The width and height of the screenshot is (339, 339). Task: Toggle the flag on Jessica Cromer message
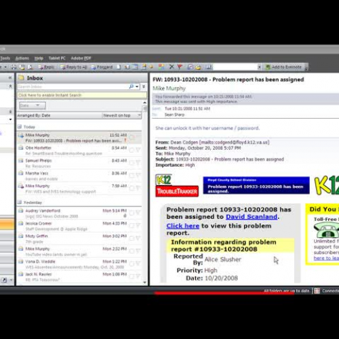tap(138, 225)
